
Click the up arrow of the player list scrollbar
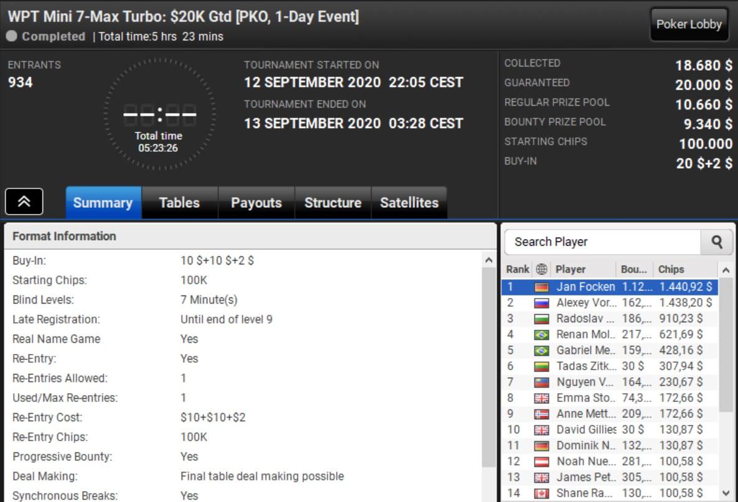726,270
